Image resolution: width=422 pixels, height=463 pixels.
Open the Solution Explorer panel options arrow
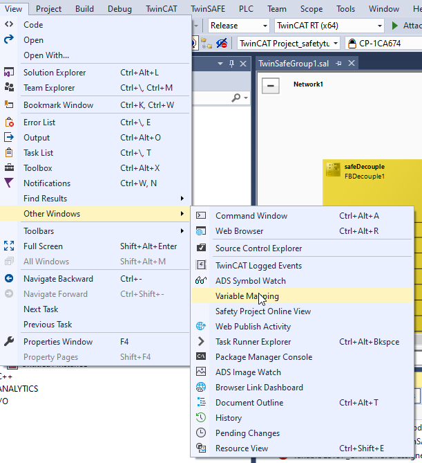click(x=220, y=64)
